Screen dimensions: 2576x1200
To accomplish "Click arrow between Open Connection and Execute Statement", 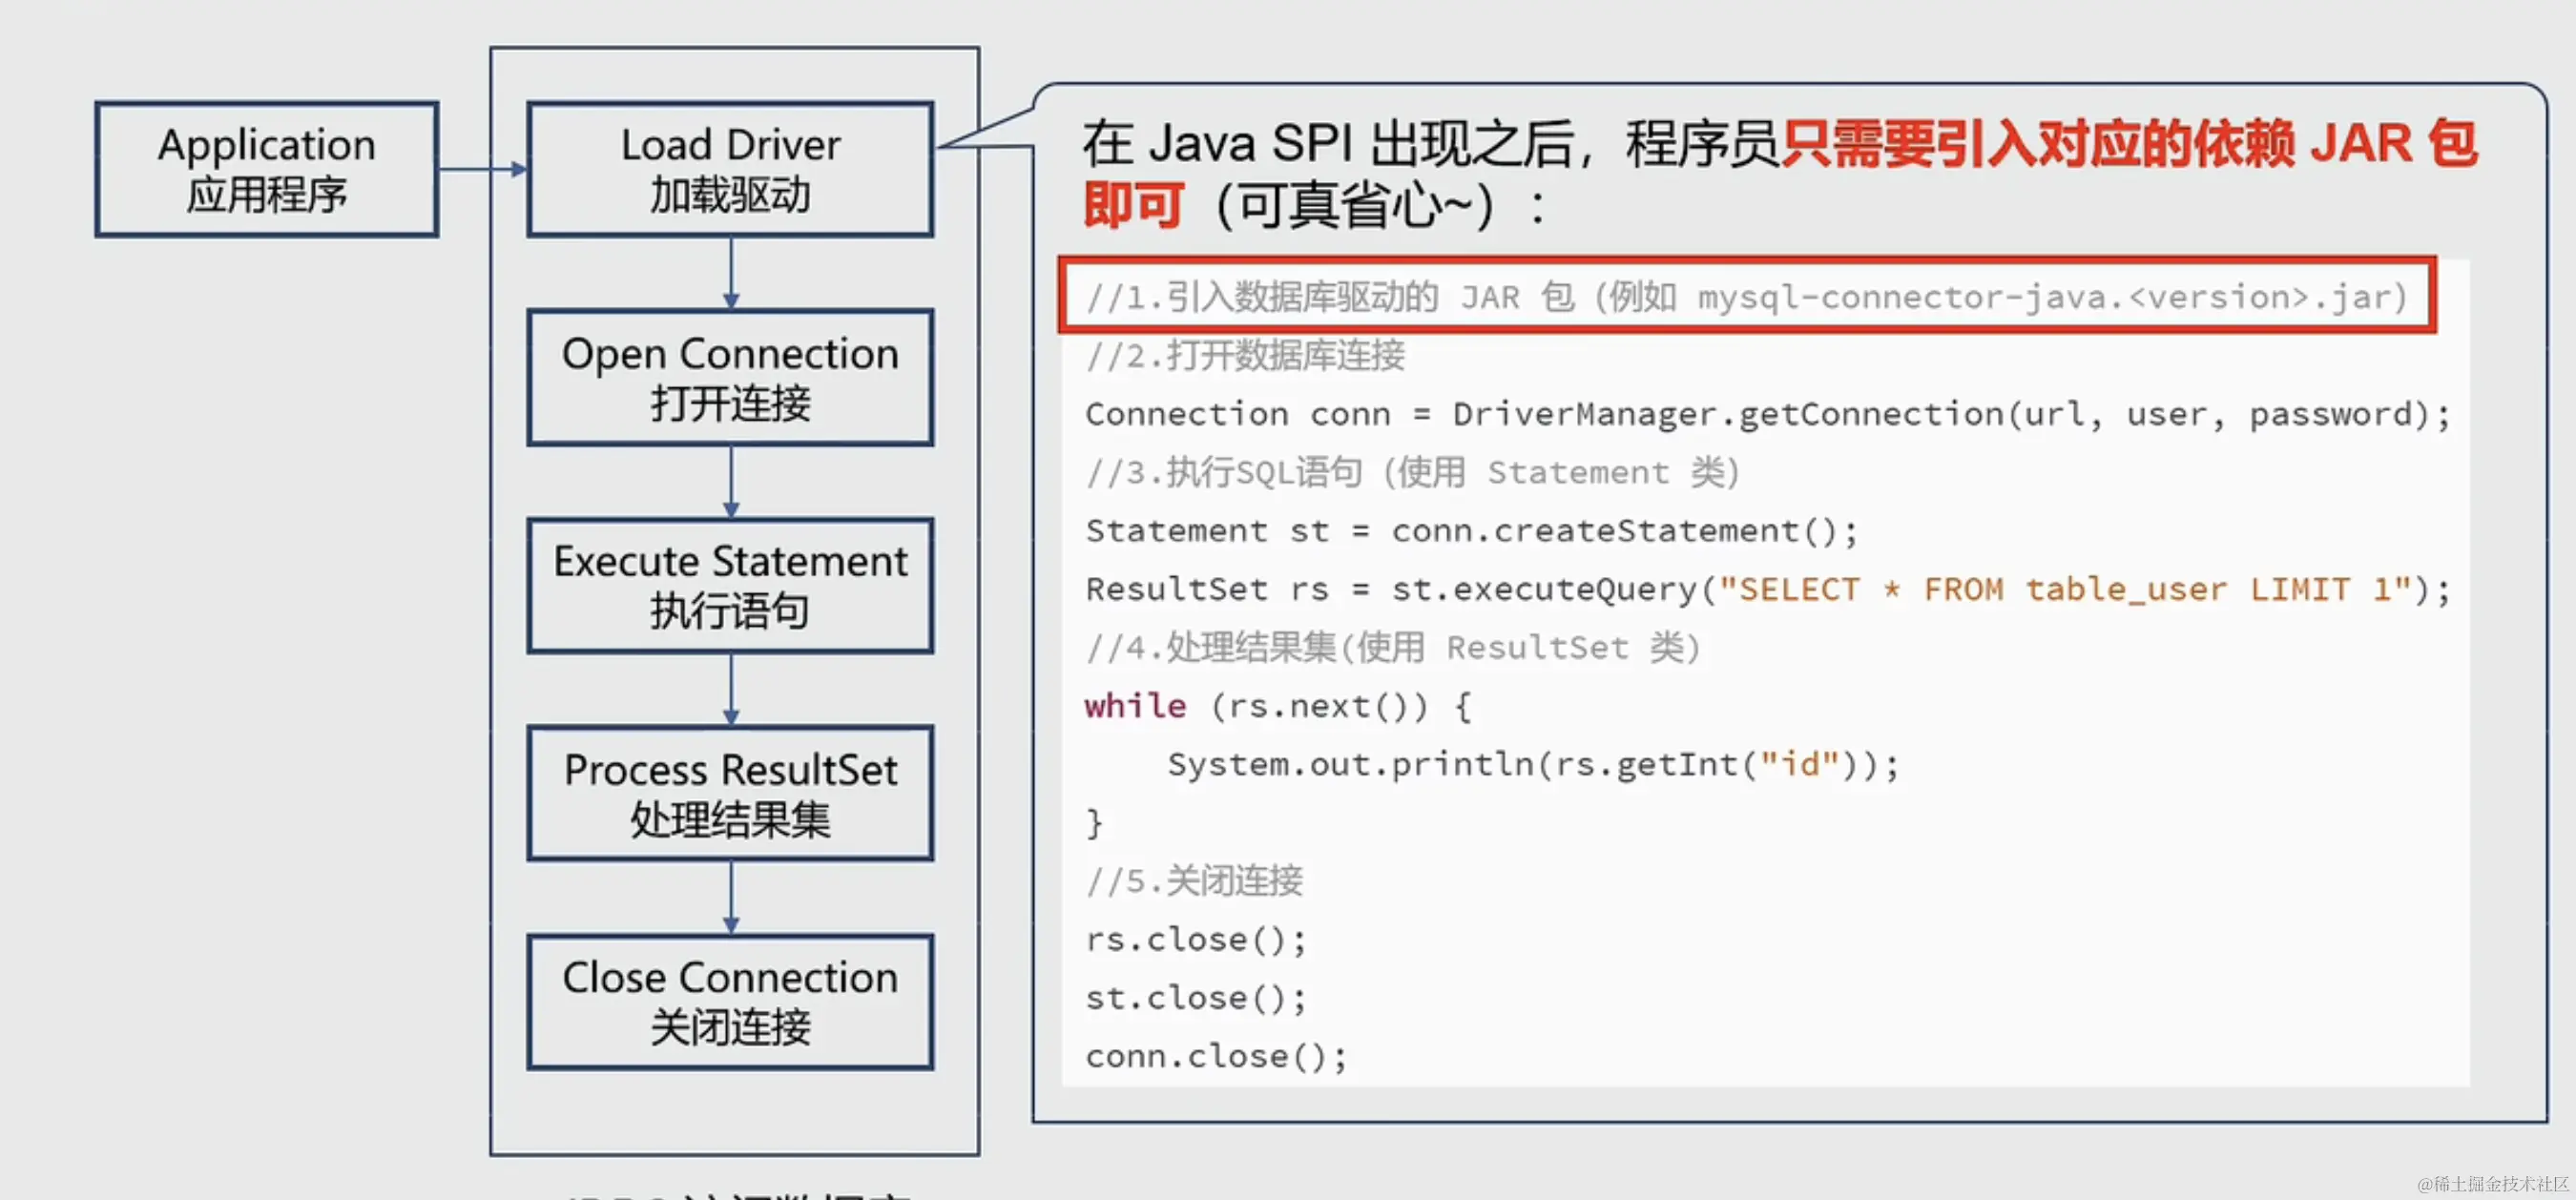I will pyautogui.click(x=731, y=481).
